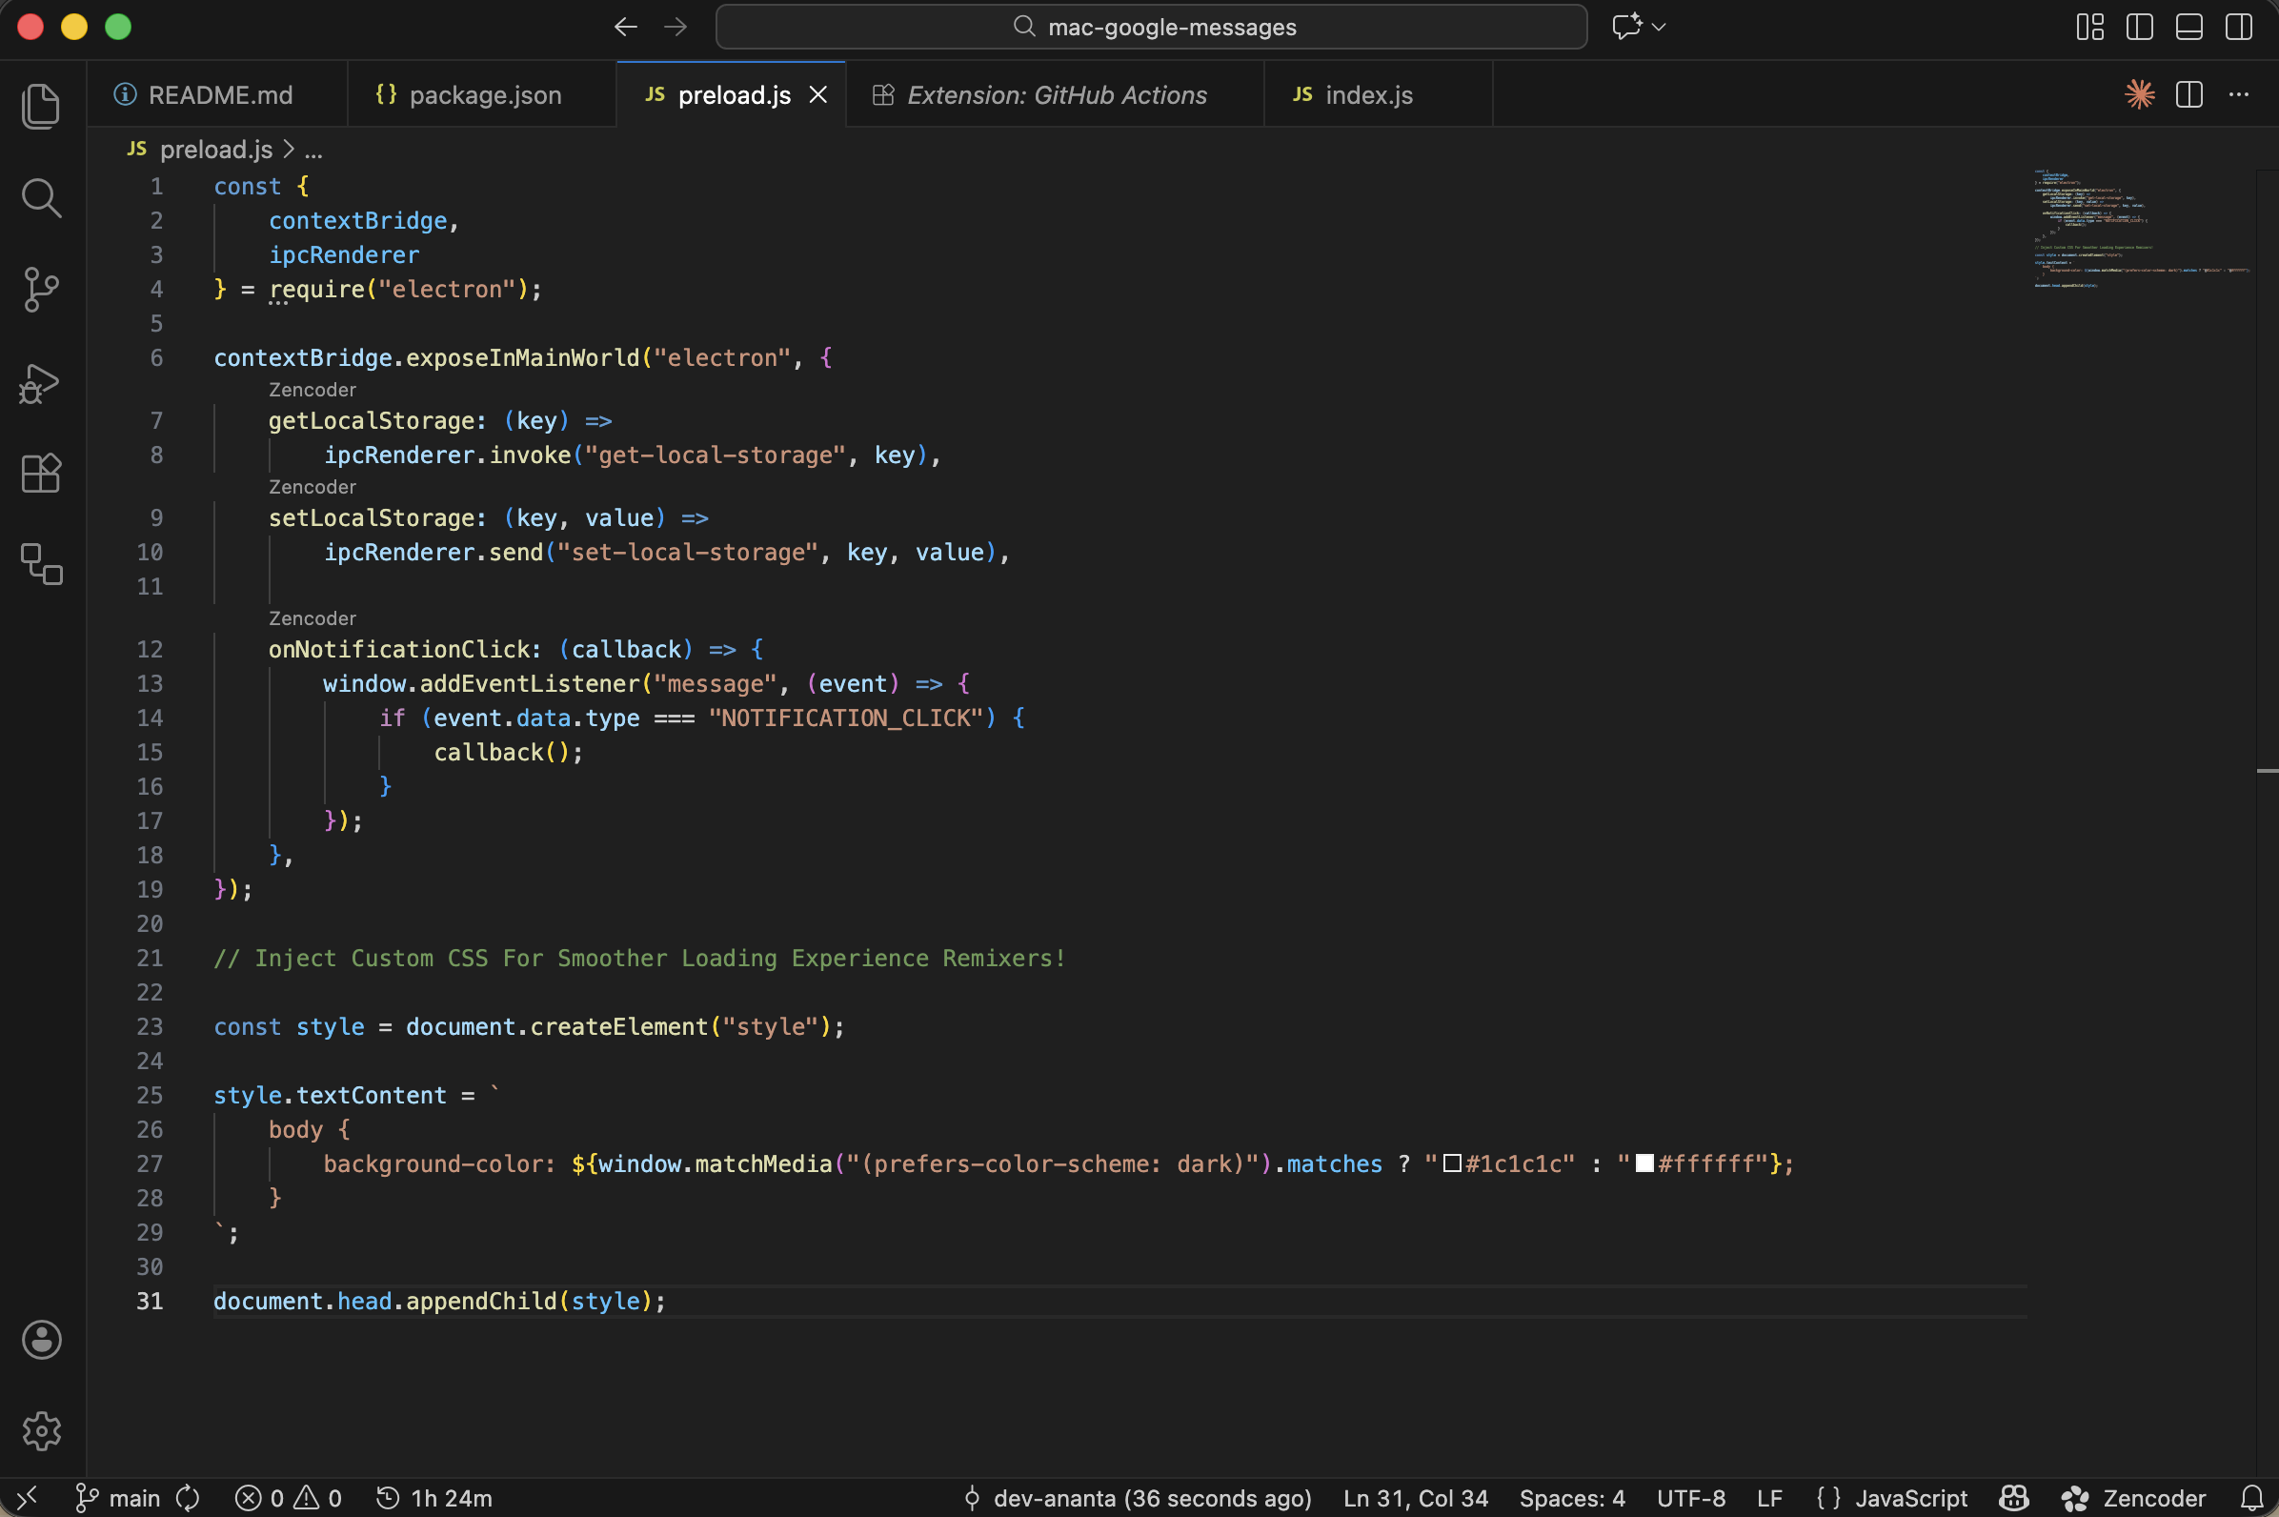
Task: Click the #ffffff white color swatch
Action: coord(1644,1163)
